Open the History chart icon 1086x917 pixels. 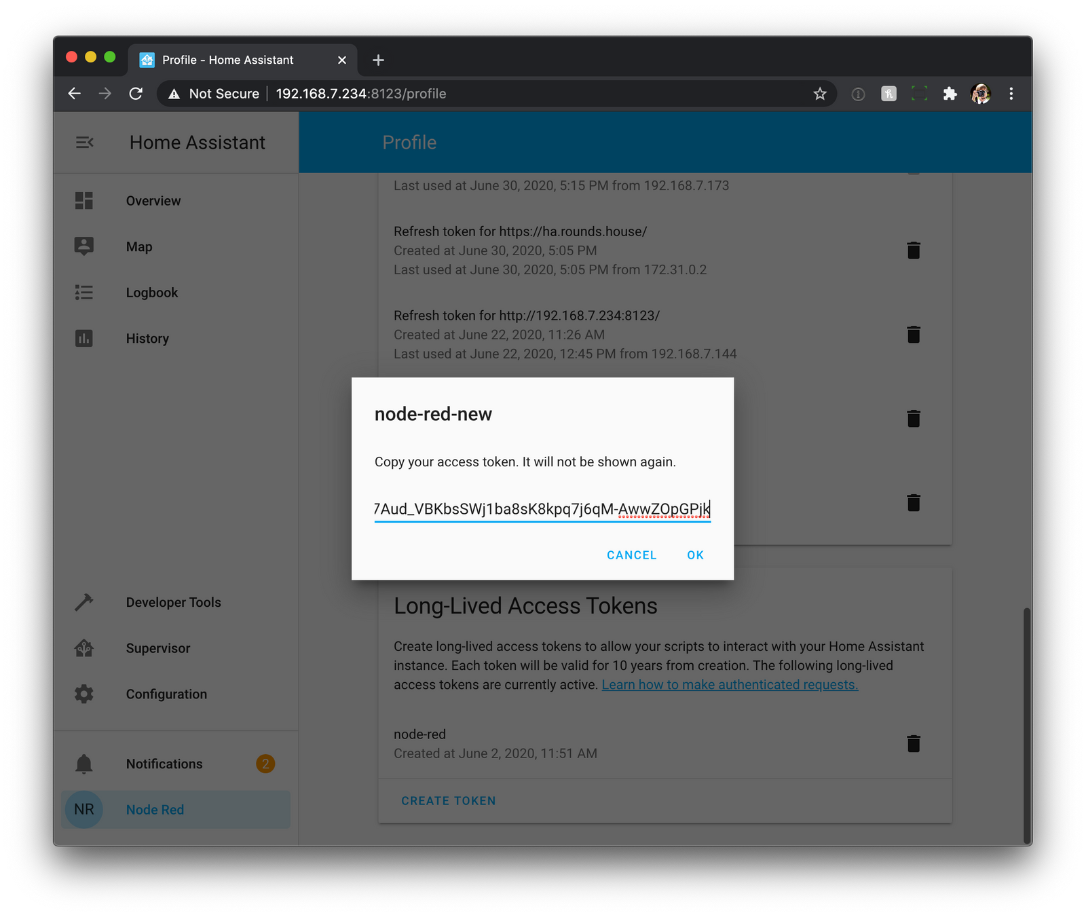click(x=83, y=338)
